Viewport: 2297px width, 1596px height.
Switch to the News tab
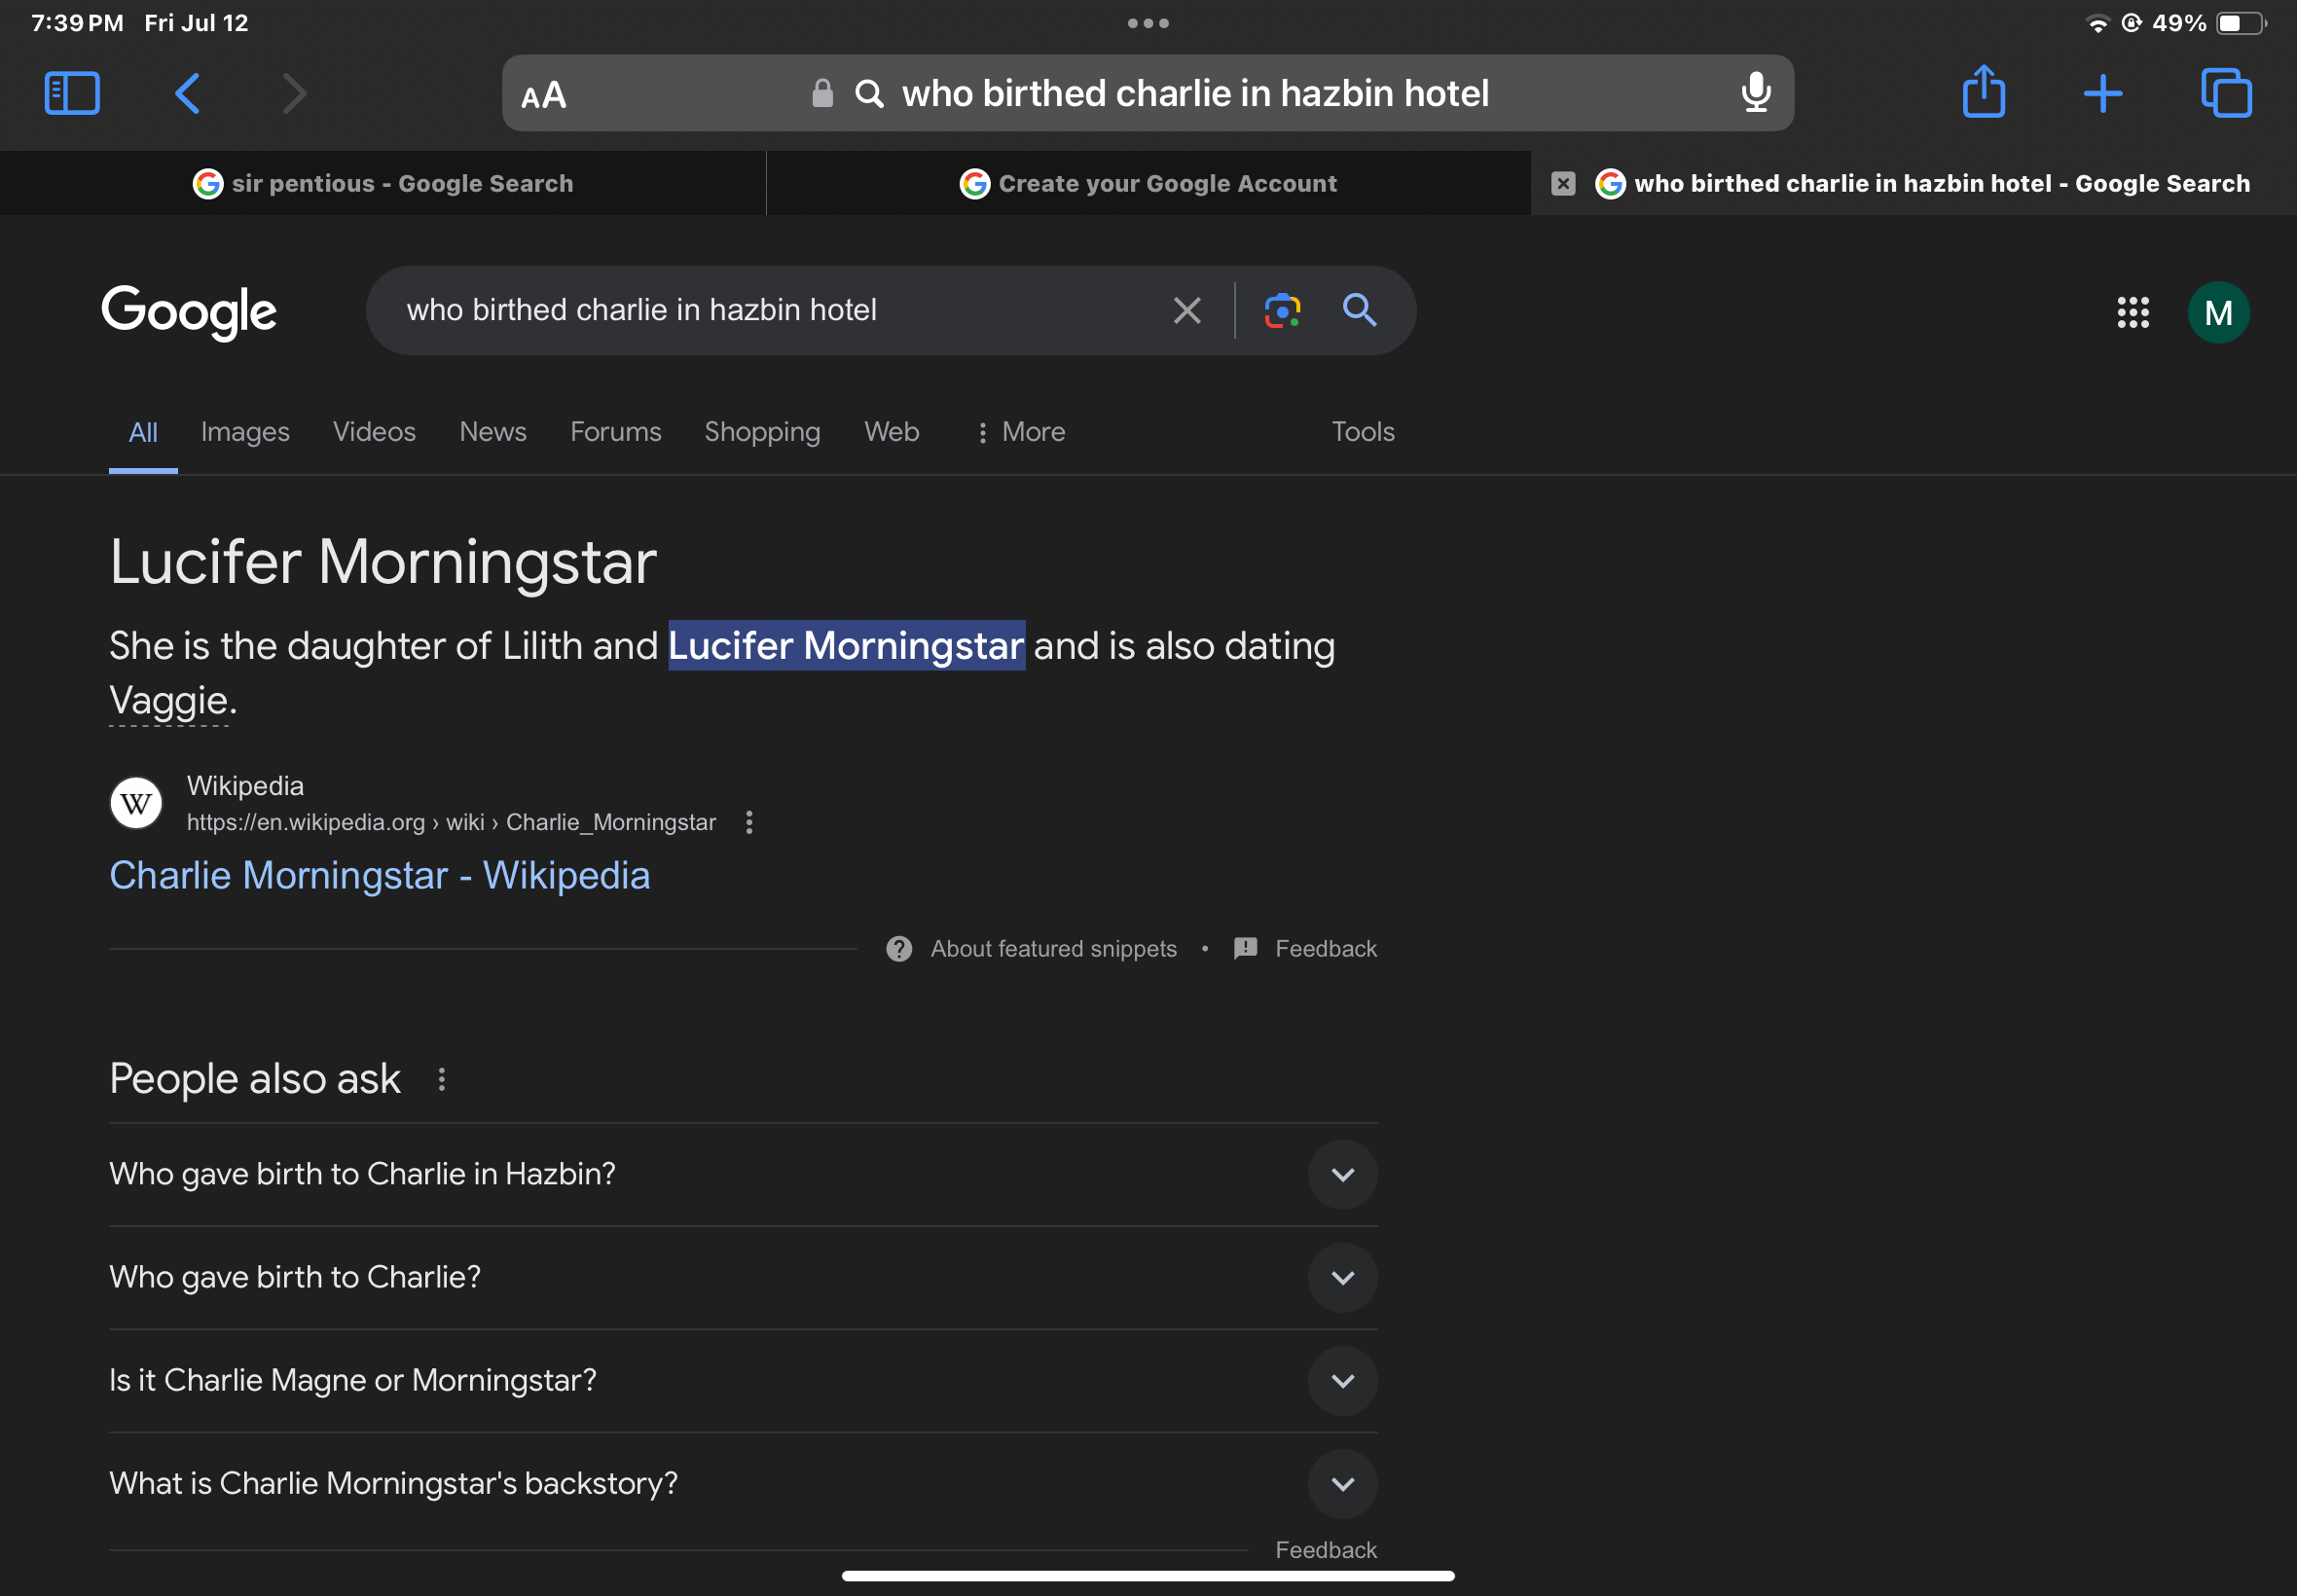coord(493,432)
